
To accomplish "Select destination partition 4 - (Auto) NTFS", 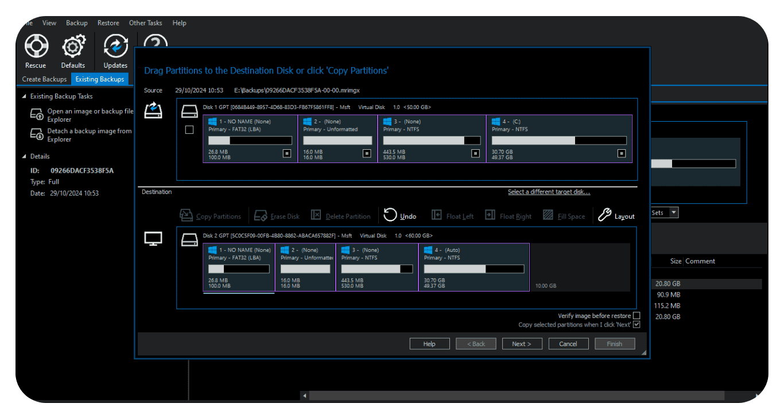I will [x=473, y=267].
